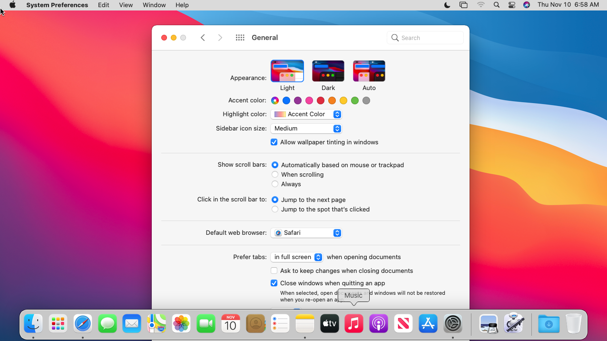Choose the Auto appearance option
607x341 pixels.
coord(369,71)
